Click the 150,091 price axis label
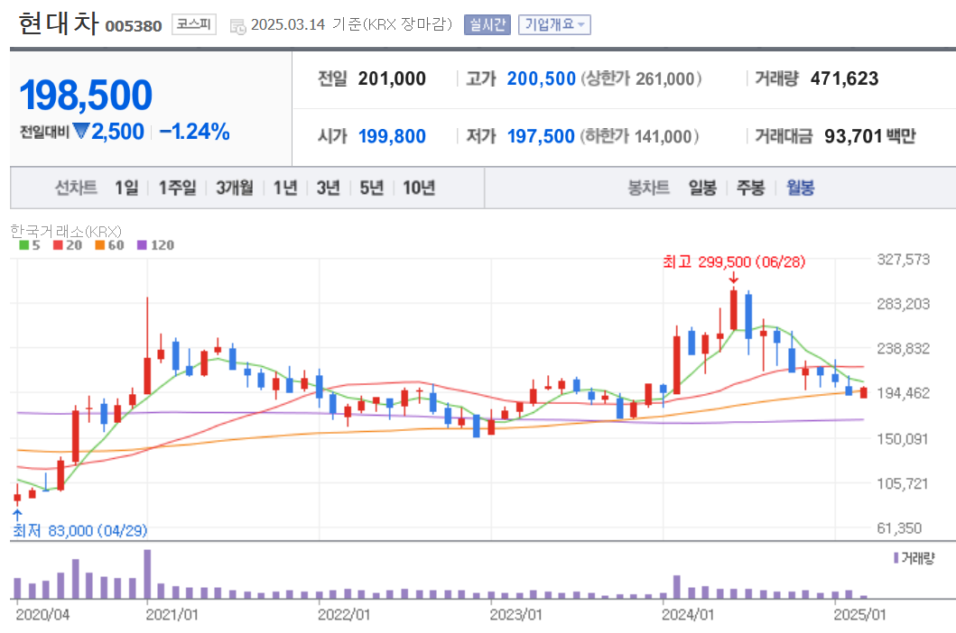The width and height of the screenshot is (956, 633). [x=903, y=438]
